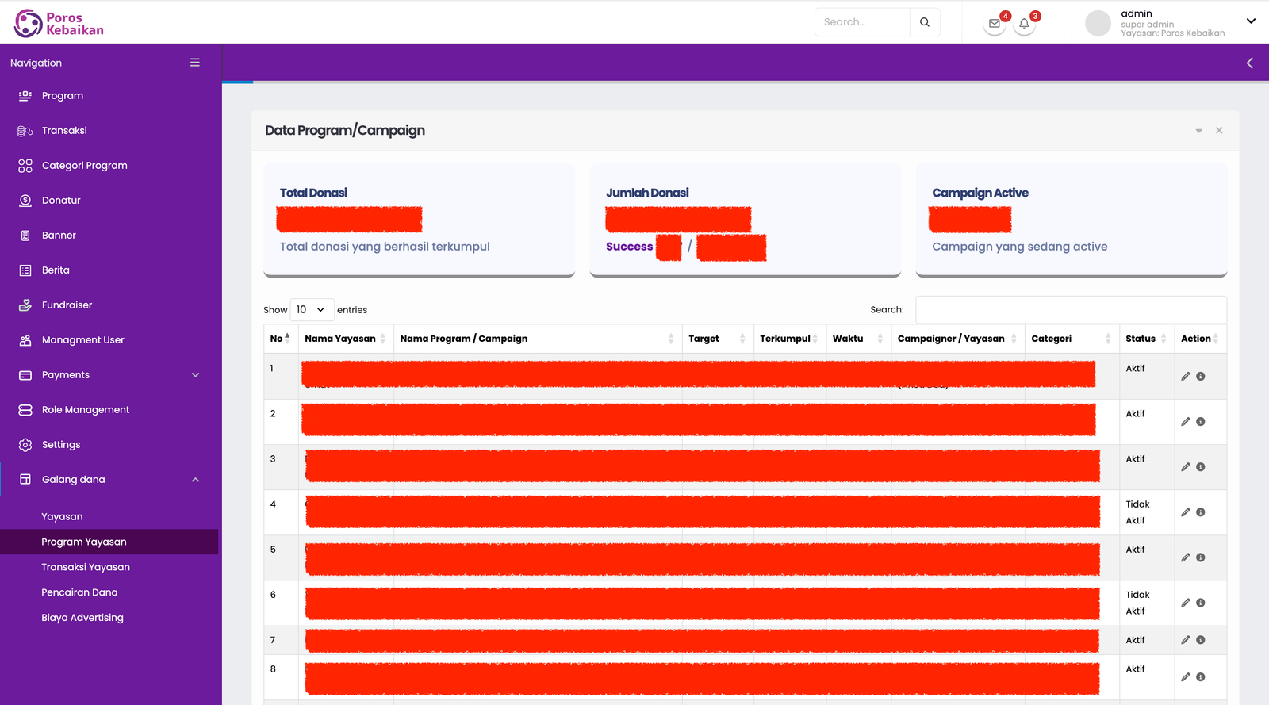This screenshot has width=1269, height=705.
Task: Focus the table Search input field
Action: [x=1071, y=310]
